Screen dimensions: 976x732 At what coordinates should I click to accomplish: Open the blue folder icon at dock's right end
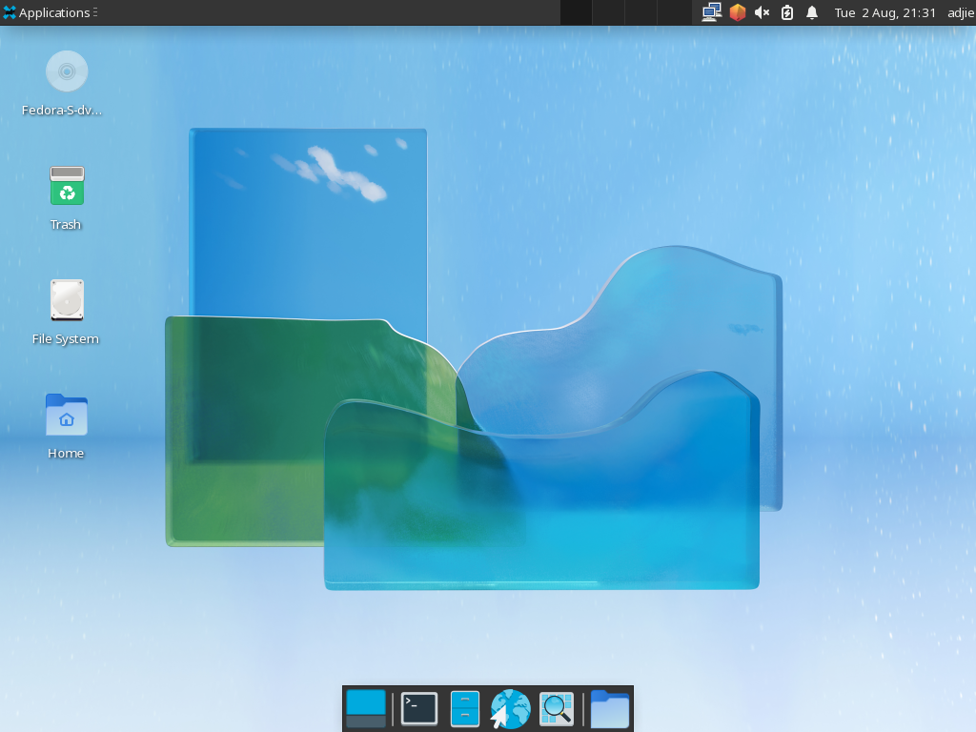click(x=610, y=708)
